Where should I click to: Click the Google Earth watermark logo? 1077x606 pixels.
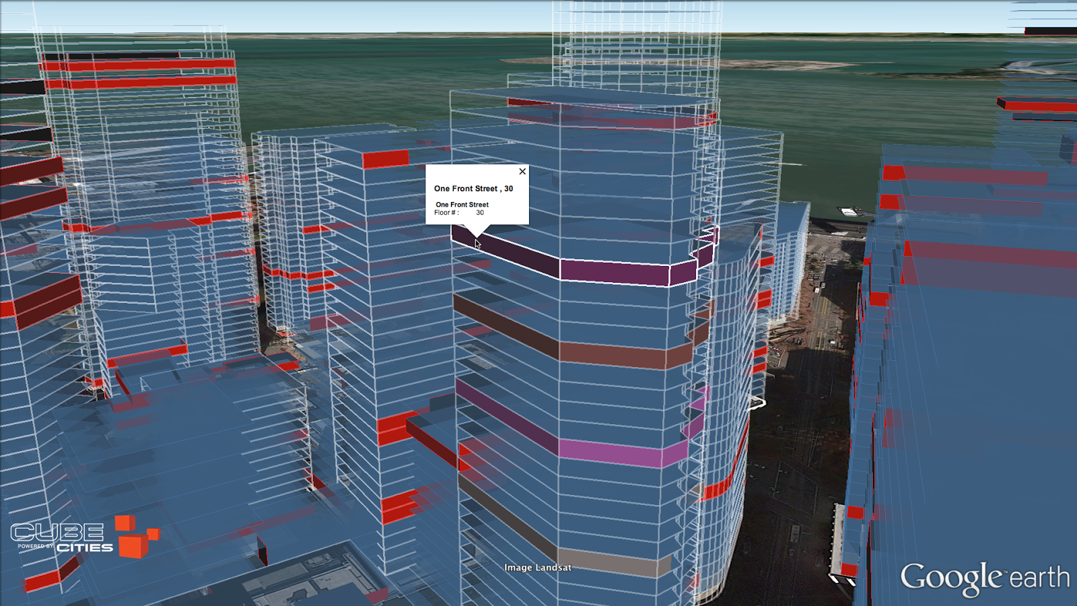click(983, 576)
